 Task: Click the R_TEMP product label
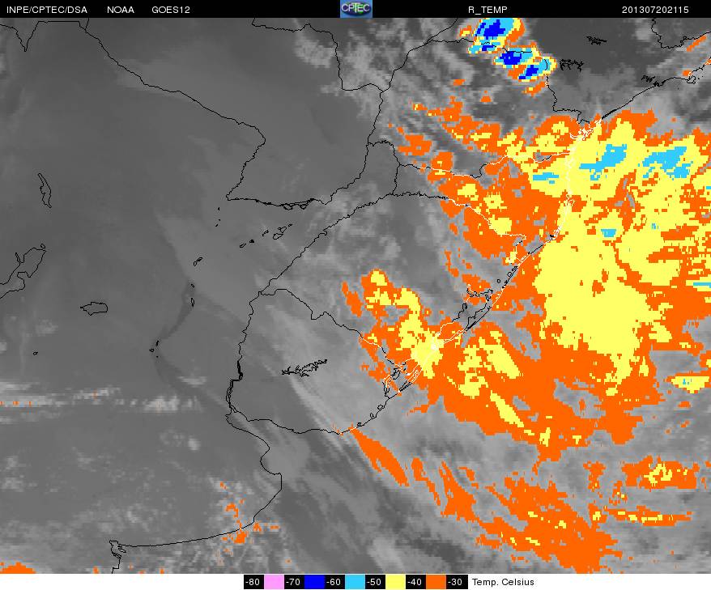coord(487,10)
